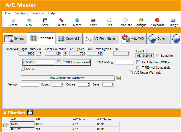Toggle T-PED Not Compatible checkbox

[138, 68]
